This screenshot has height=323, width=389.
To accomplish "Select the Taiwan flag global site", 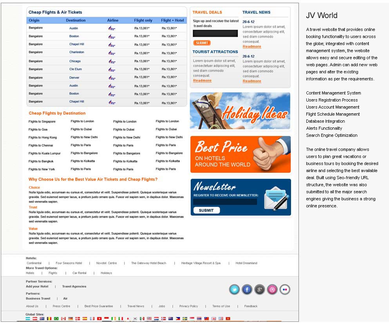I will point(206,319).
